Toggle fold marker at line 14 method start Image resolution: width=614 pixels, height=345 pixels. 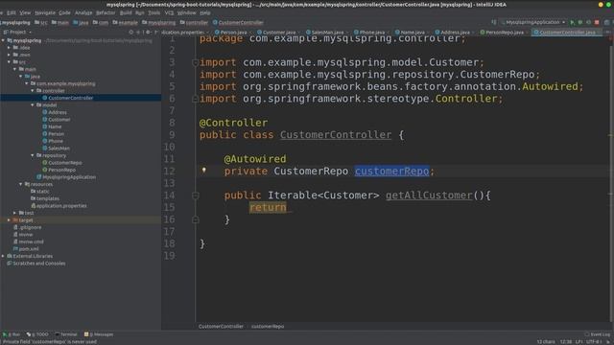(x=195, y=195)
